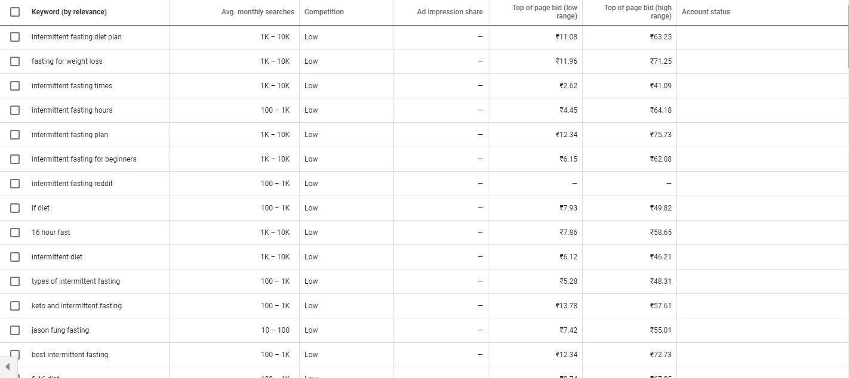Toggle the select-all keywords header checkbox
Image resolution: width=849 pixels, height=378 pixels.
[15, 12]
